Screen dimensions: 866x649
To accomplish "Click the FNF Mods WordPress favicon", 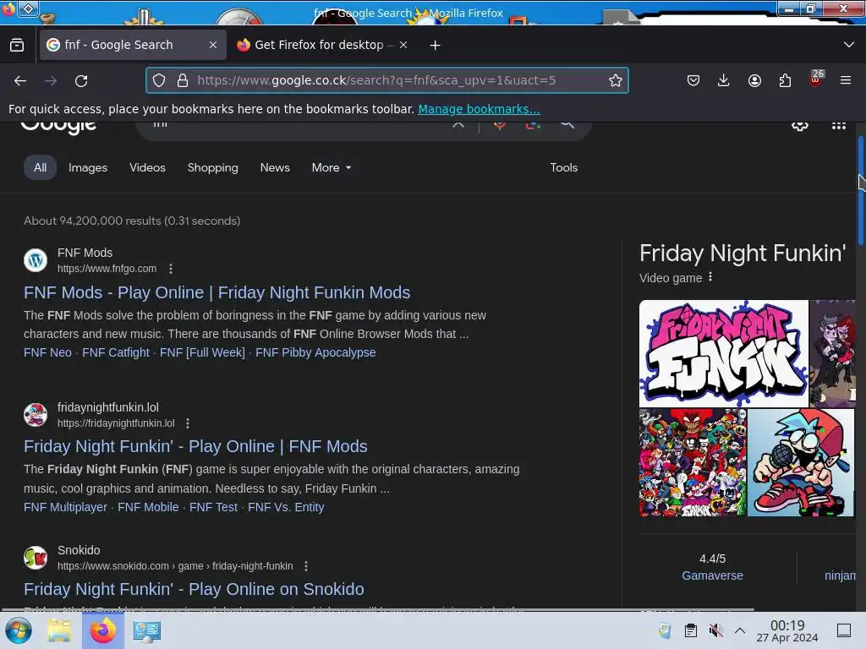I will 36,260.
